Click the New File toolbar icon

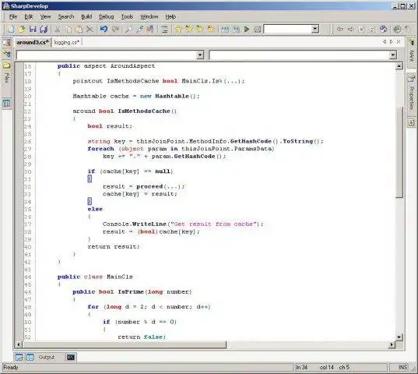12,29
